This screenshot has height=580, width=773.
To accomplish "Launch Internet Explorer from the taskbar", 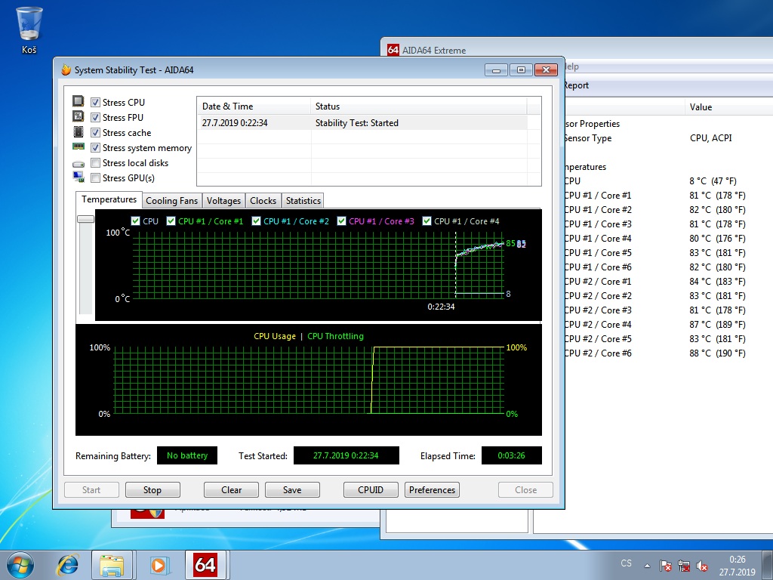I will (x=68, y=564).
